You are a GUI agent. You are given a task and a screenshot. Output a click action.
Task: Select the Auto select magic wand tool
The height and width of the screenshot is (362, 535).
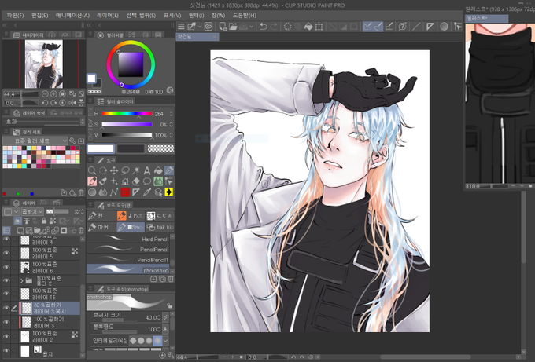(136, 170)
